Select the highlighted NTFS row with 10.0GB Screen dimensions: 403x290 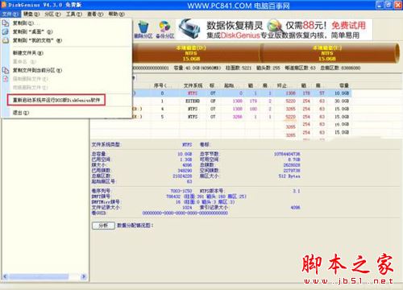(242, 93)
